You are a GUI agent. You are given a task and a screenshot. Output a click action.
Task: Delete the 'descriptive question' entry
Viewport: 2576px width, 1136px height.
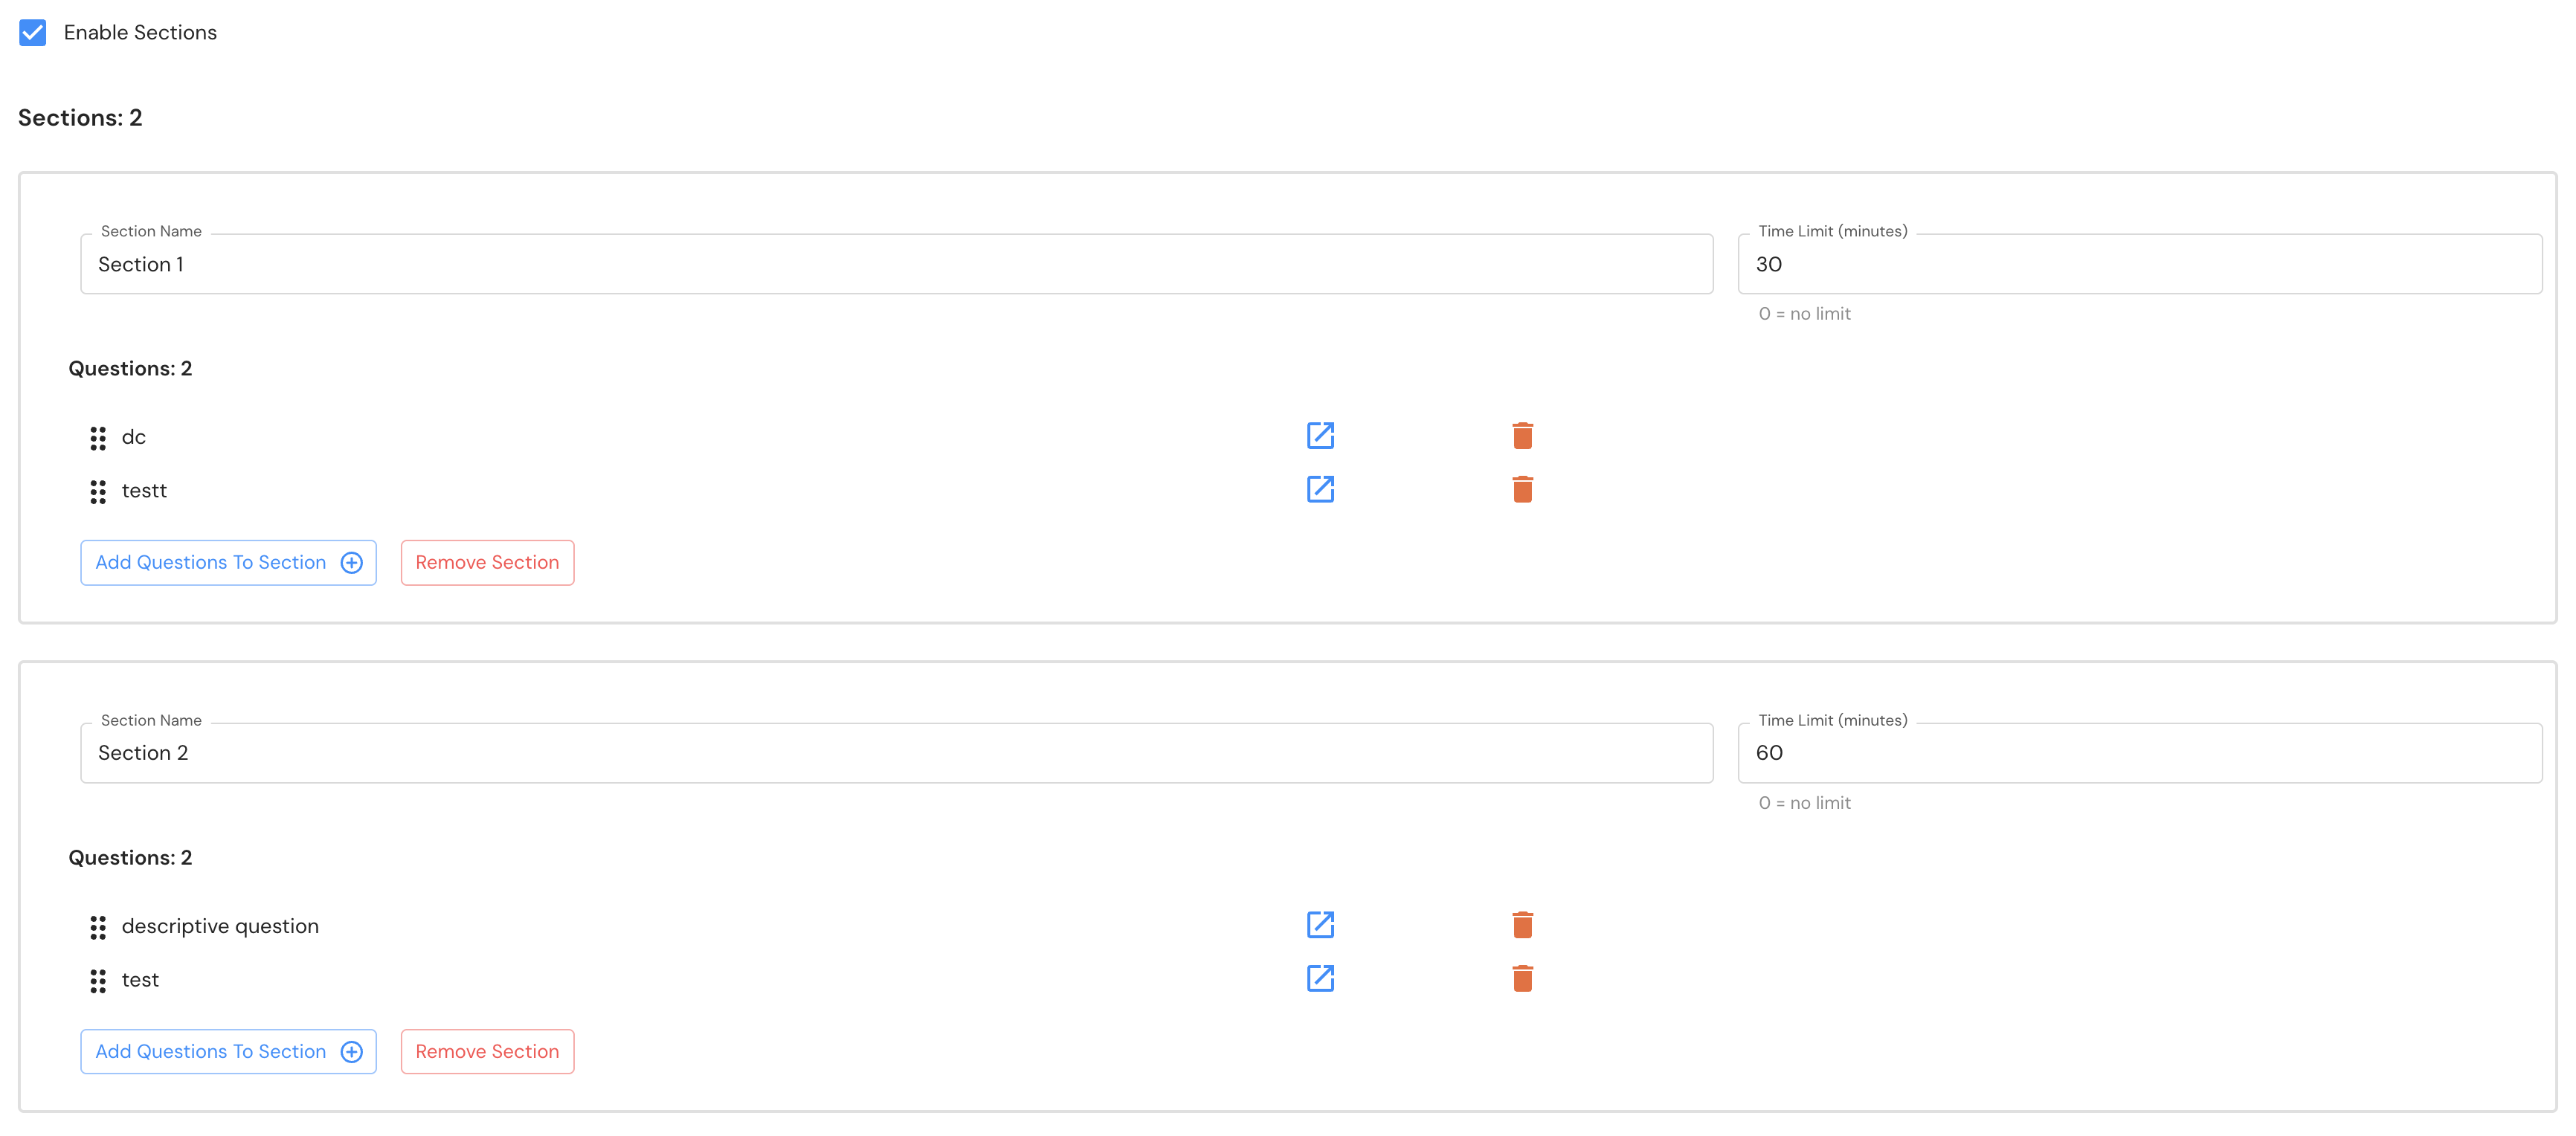[1522, 925]
